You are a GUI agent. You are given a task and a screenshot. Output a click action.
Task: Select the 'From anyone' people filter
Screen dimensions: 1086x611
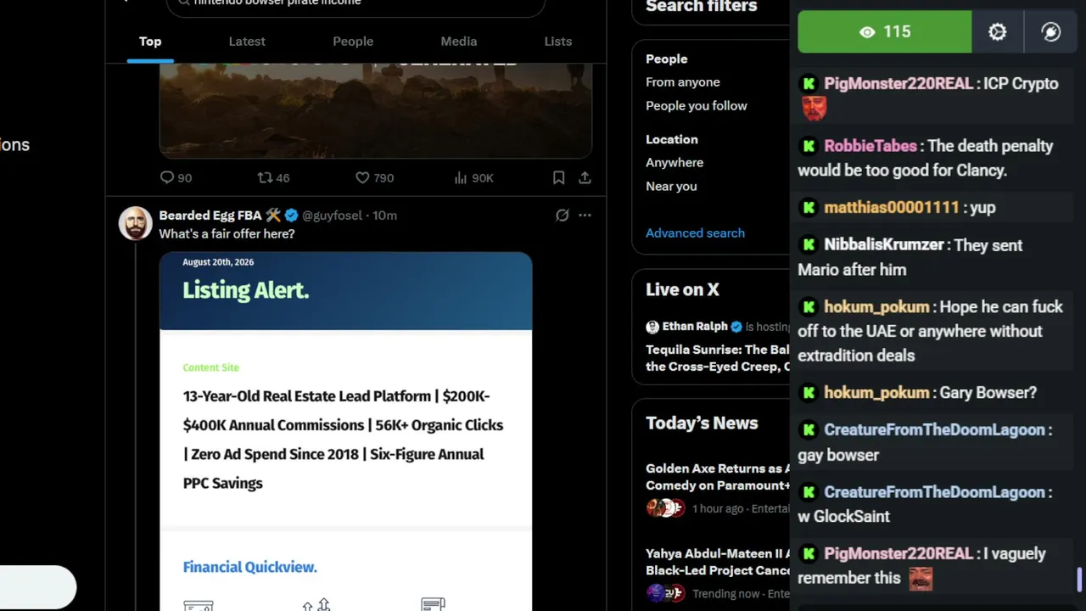coord(683,82)
